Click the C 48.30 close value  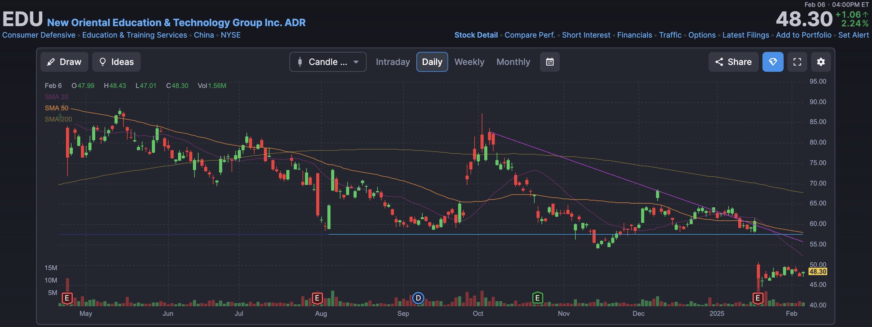tap(177, 86)
